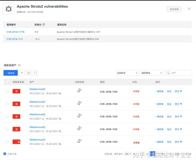Image resolution: width=196 pixels, height=163 pixels.
Task: Click the bug icon beside Apache Struts2 title
Action: tap(8, 9)
